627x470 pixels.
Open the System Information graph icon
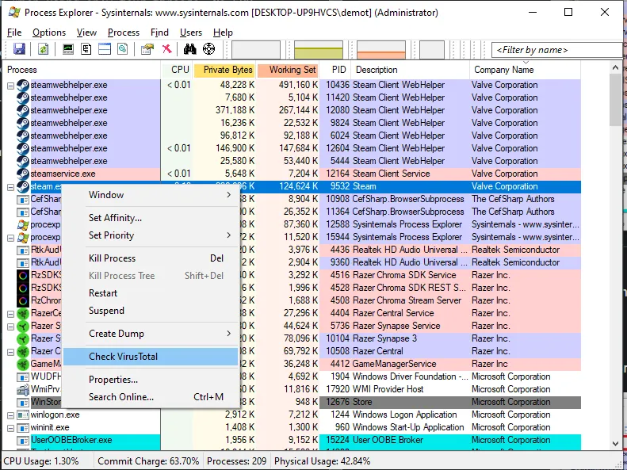[68, 49]
